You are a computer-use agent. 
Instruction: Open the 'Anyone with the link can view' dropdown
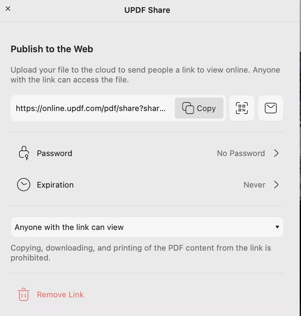(x=147, y=227)
